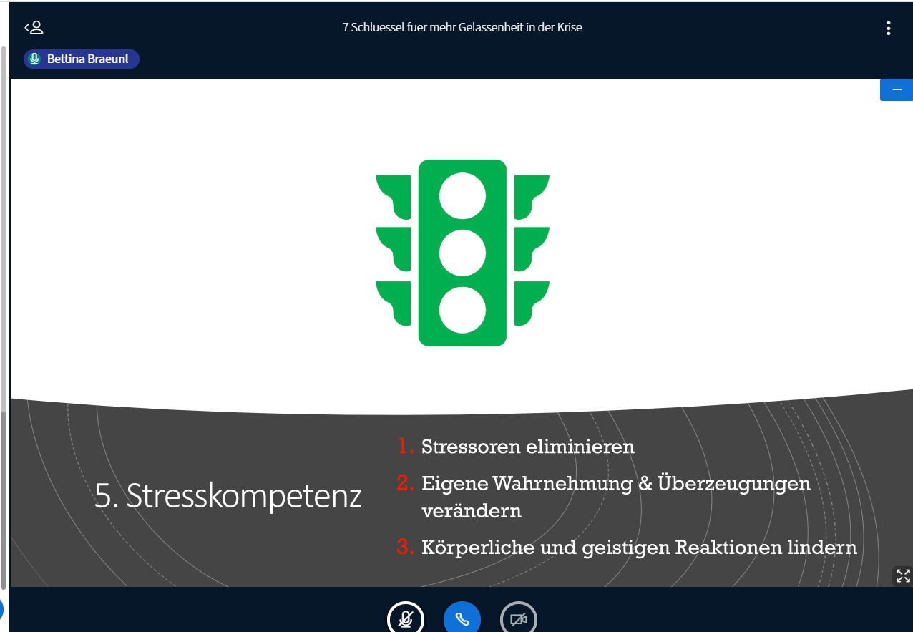Click the '5. Stresskompetenz' heading
Image resolution: width=913 pixels, height=632 pixels.
tap(228, 497)
